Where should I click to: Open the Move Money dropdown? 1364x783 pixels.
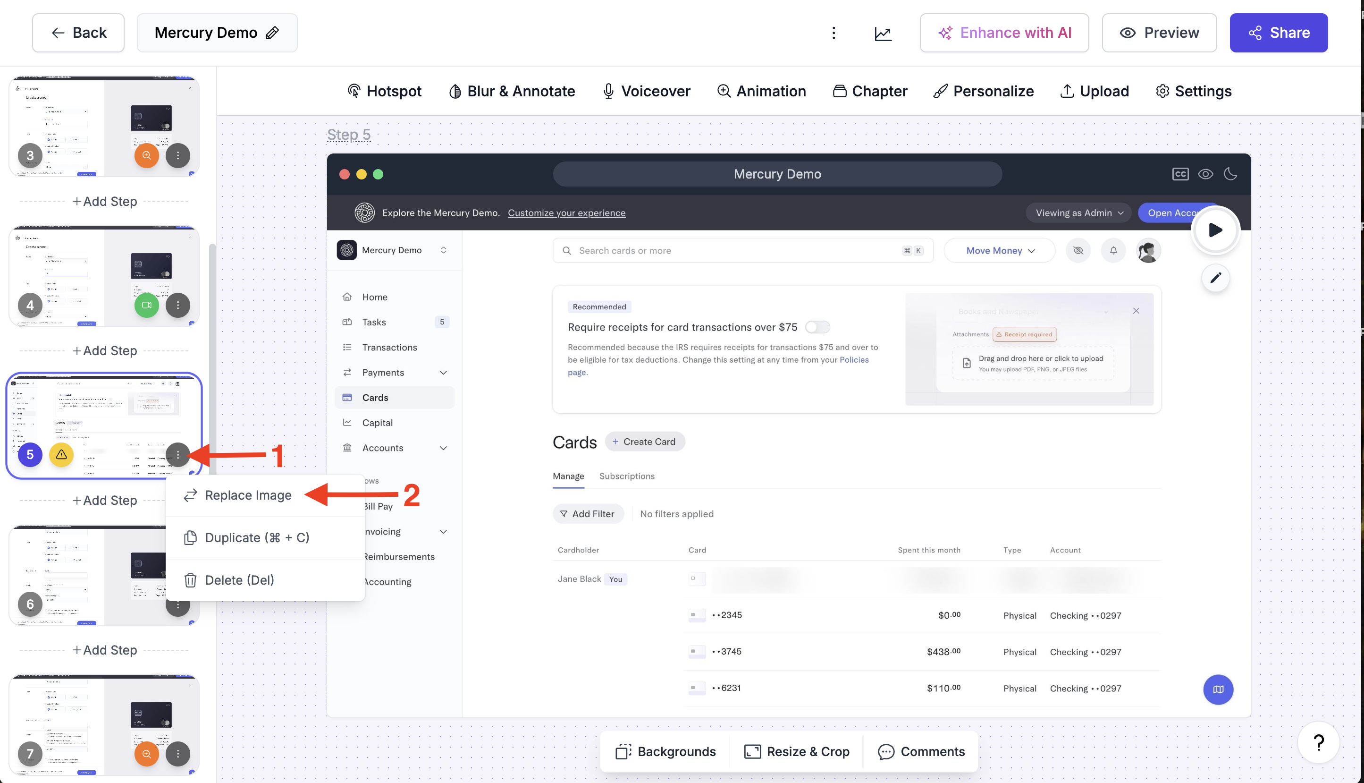tap(1000, 251)
